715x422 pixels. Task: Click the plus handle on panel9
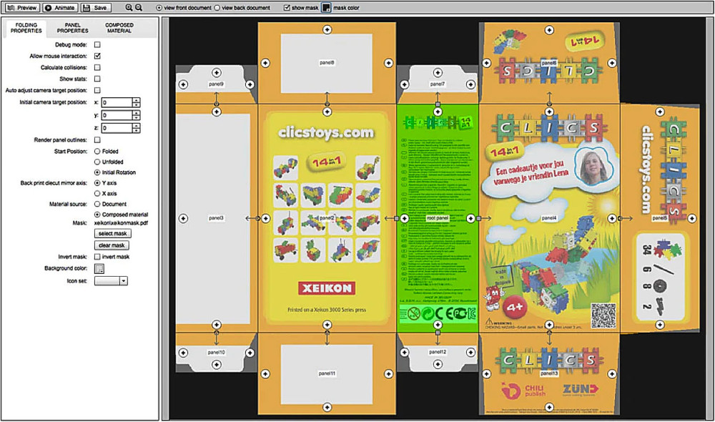(x=182, y=84)
